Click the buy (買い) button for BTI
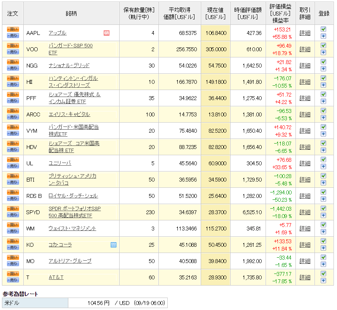337x310 pixels. pos(13,177)
